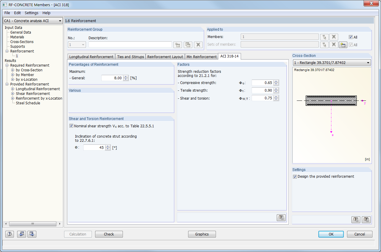Switch to Longitudinal Reinforcement tab
Viewport: 381px width, 252px height.
91,57
